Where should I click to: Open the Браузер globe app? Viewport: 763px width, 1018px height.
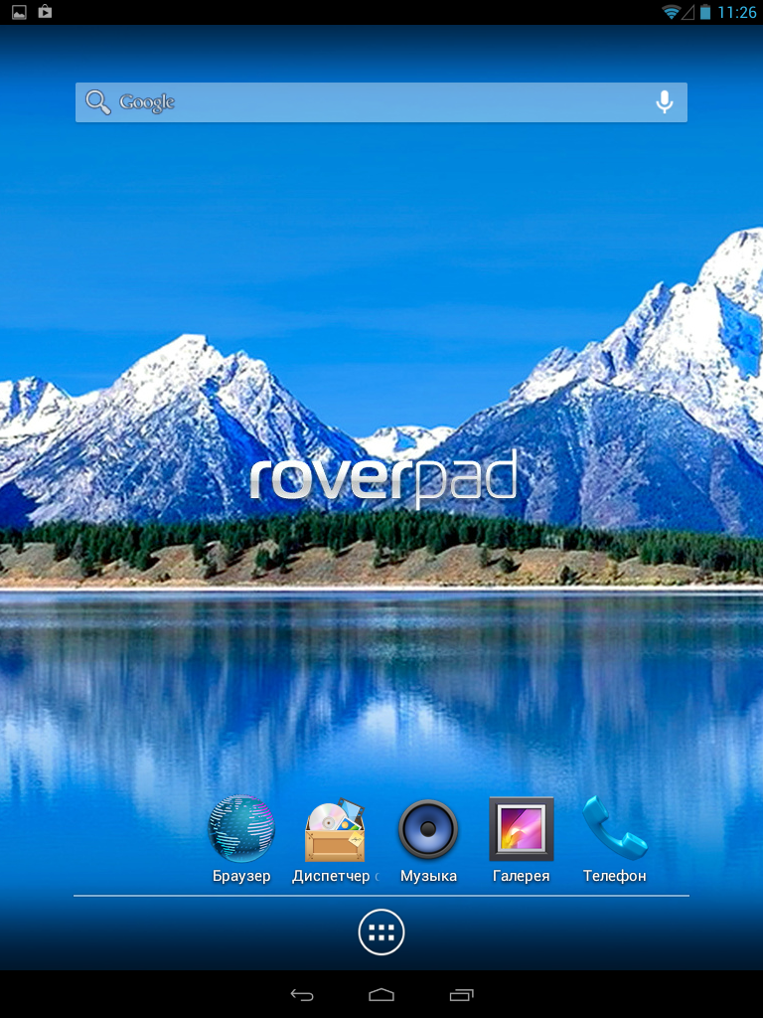(x=240, y=829)
